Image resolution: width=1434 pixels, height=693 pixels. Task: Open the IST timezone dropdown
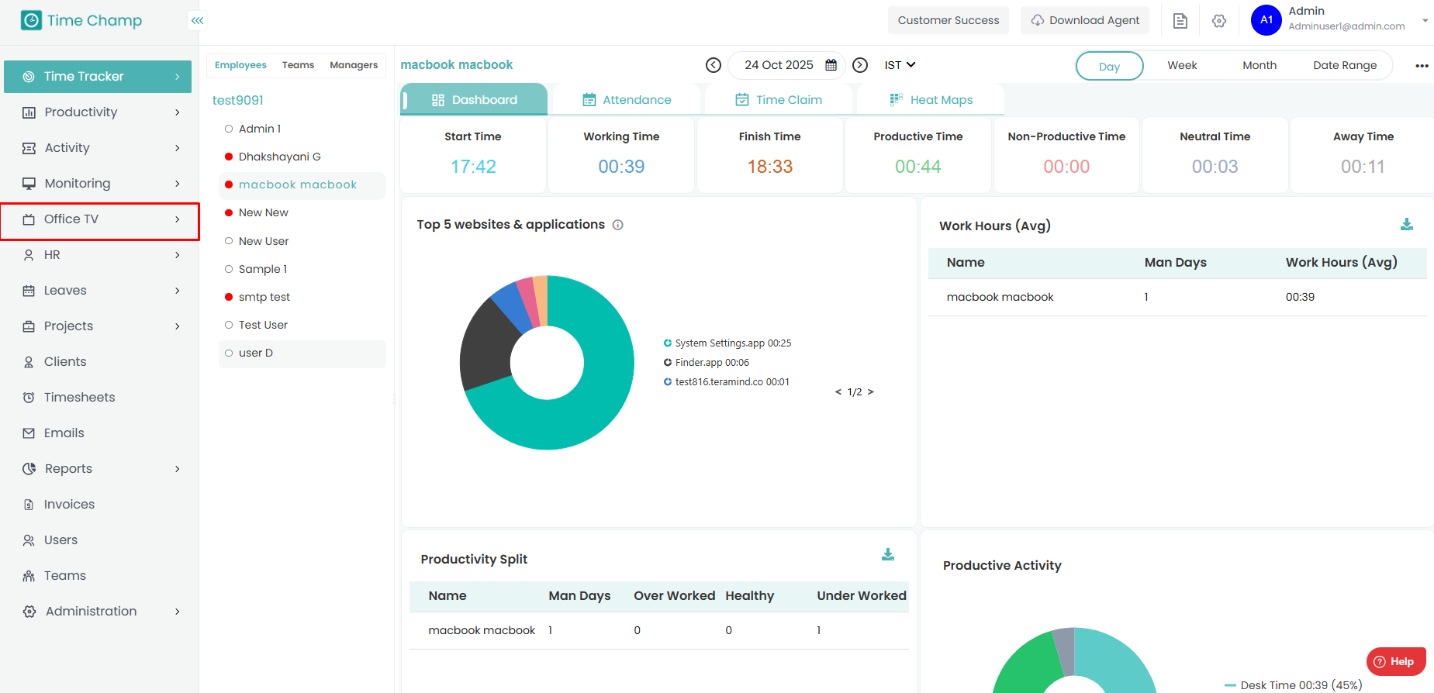click(x=900, y=65)
